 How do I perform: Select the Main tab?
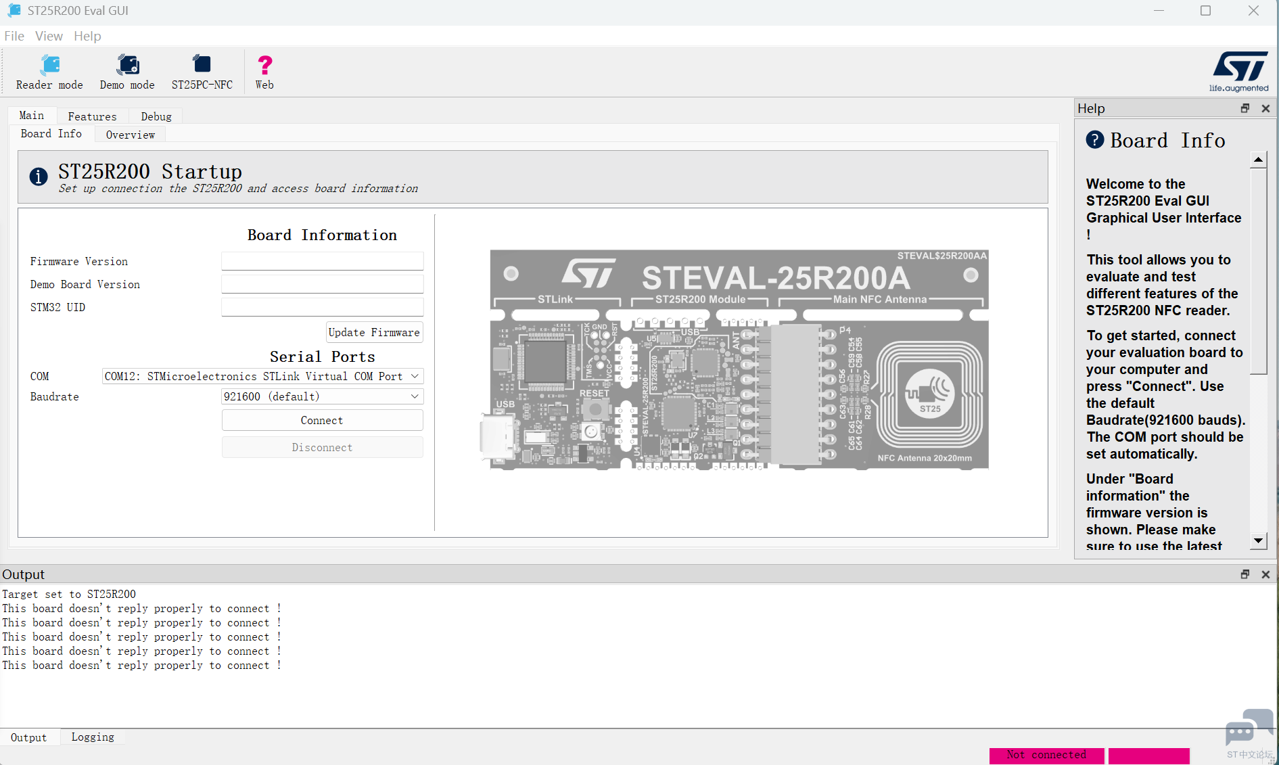[x=32, y=116]
